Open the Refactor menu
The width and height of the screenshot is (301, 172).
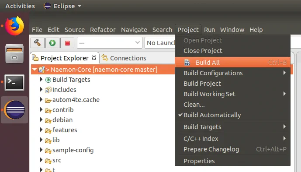(103, 30)
